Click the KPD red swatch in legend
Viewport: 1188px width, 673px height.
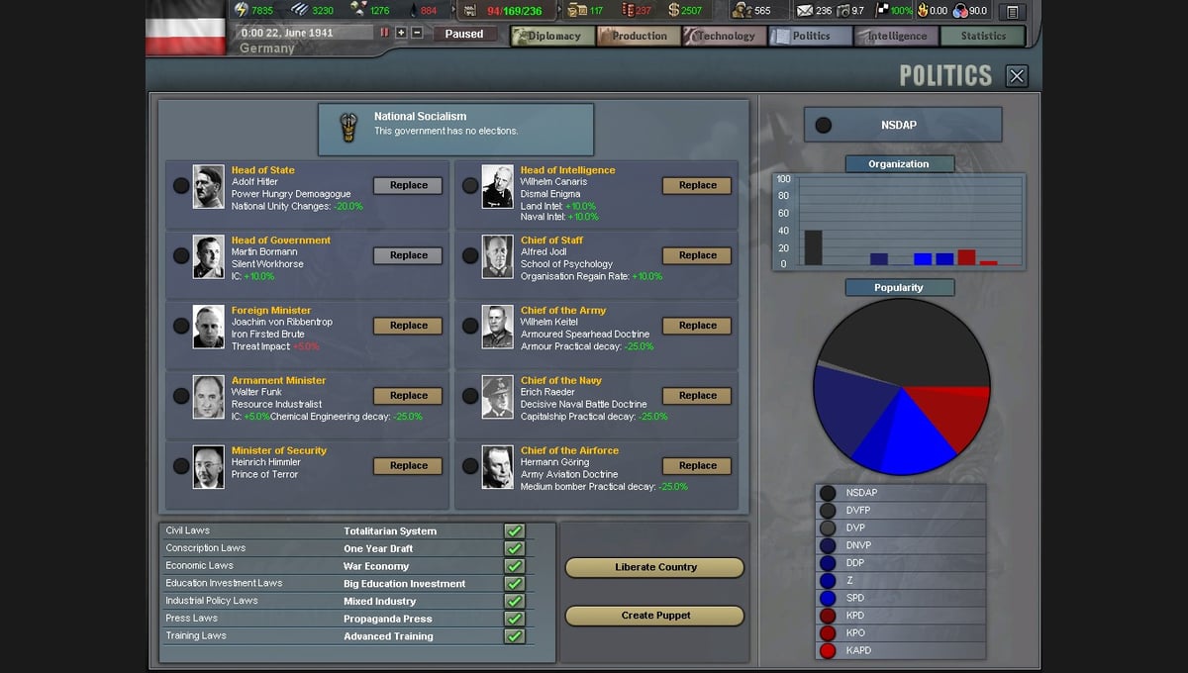[x=828, y=616]
